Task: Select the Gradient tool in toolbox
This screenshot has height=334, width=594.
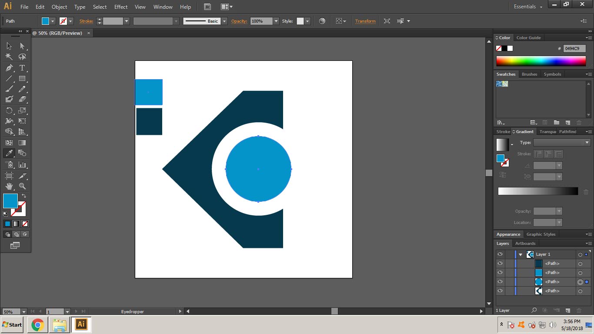Action: [22, 143]
